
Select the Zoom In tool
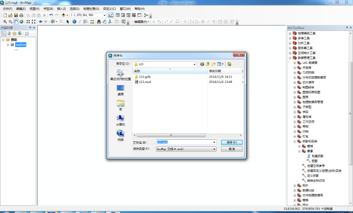5,22
